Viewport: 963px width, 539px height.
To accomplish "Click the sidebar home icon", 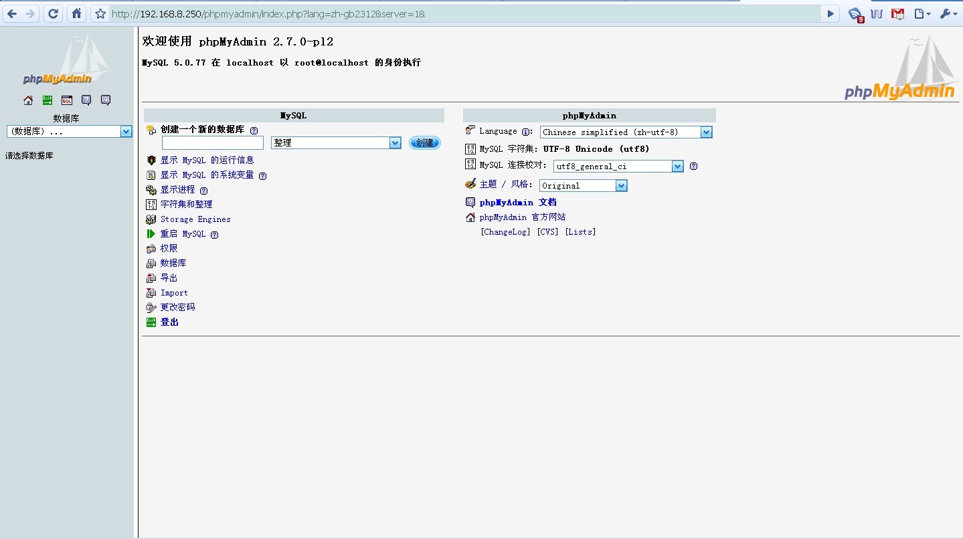I will (x=28, y=100).
